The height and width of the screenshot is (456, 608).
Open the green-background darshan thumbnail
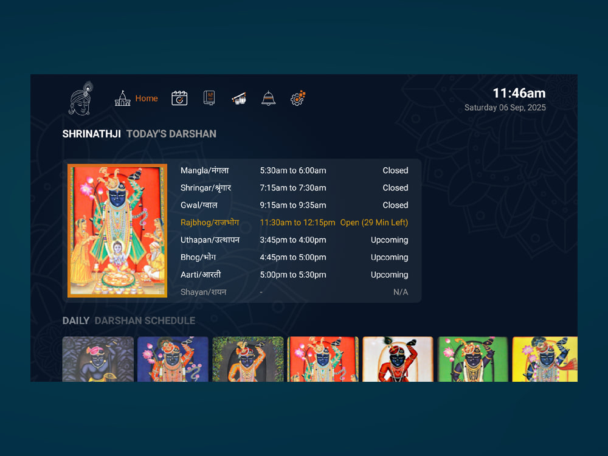(x=472, y=359)
